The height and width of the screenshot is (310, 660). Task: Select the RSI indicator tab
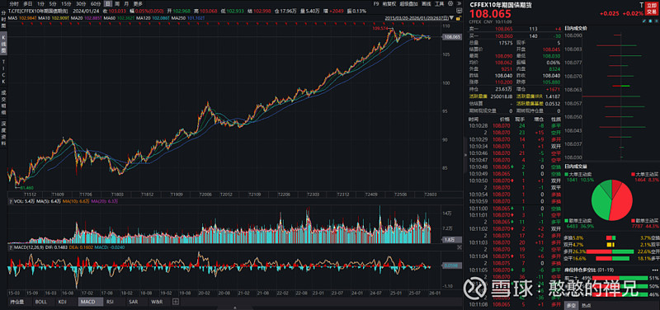[x=110, y=302]
